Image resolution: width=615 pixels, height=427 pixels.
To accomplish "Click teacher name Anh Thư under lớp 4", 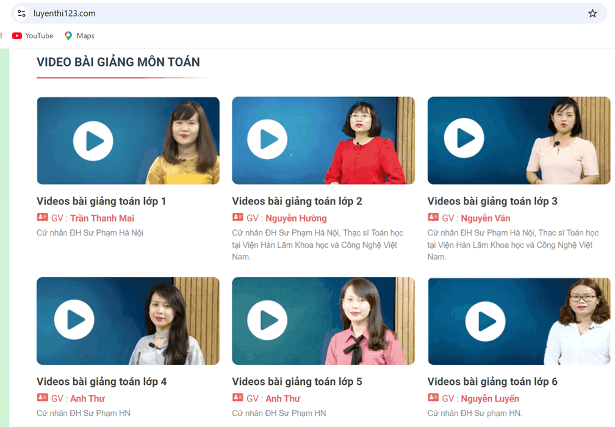I will coord(87,398).
